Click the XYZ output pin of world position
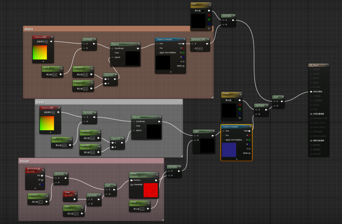342x224 pixels. [42, 175]
